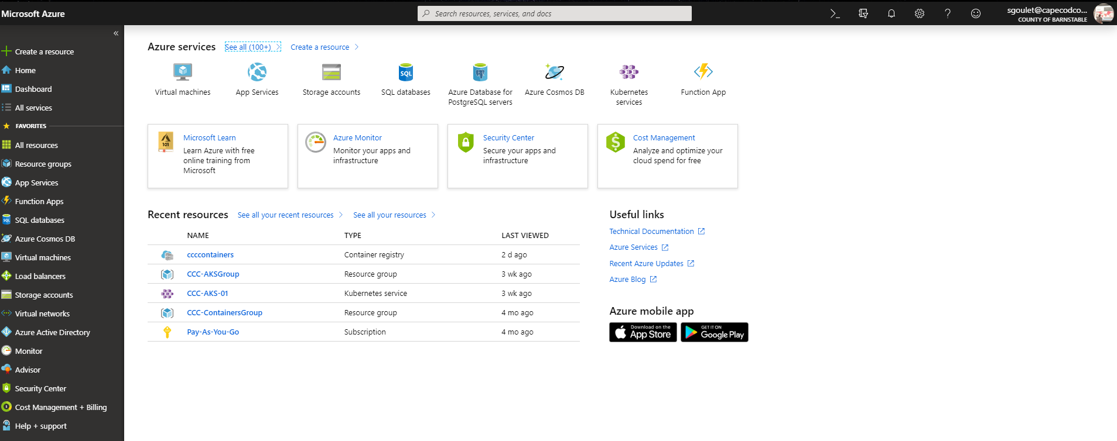Open Advisor in sidebar
Viewport: 1117px width, 441px height.
[x=28, y=370]
